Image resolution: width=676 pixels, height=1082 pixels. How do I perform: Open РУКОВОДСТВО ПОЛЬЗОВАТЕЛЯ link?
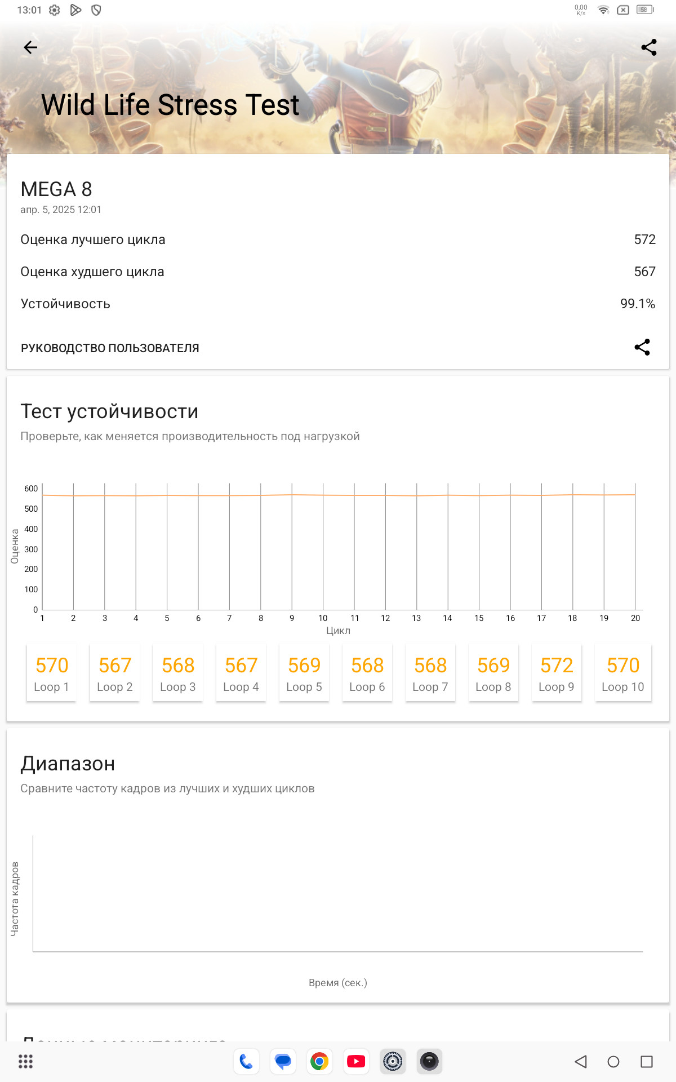tap(110, 348)
